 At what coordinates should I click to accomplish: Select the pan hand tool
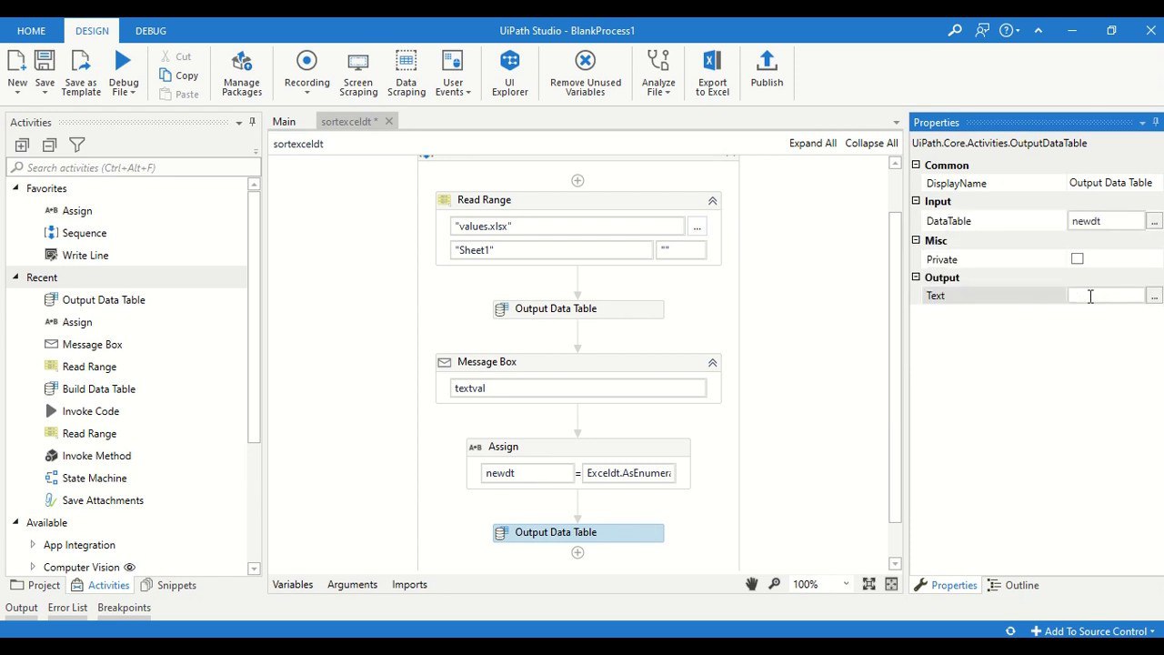751,584
